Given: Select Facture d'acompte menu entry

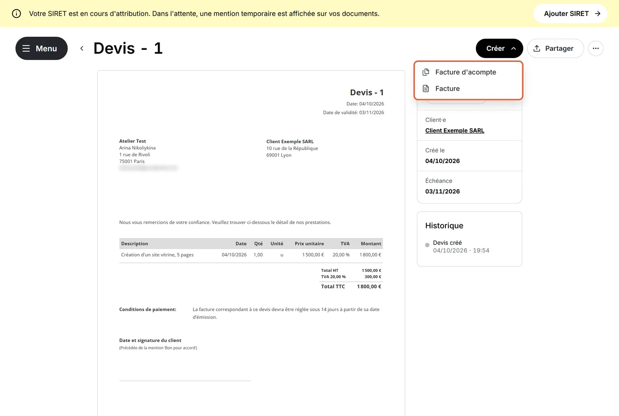Looking at the screenshot, I should click(469, 72).
